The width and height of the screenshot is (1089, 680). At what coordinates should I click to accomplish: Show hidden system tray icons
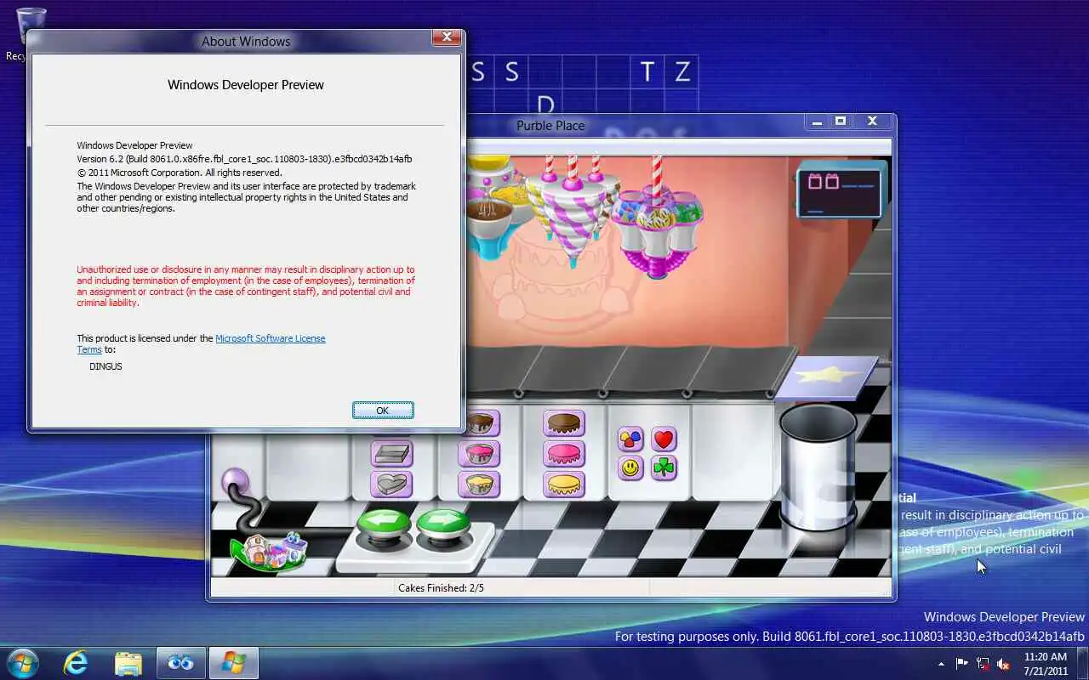941,664
